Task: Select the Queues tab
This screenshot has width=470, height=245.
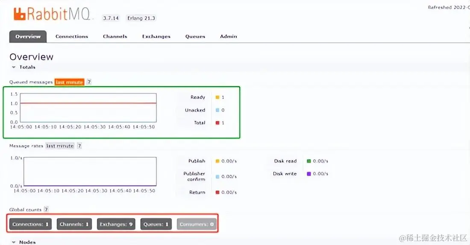Action: point(195,37)
